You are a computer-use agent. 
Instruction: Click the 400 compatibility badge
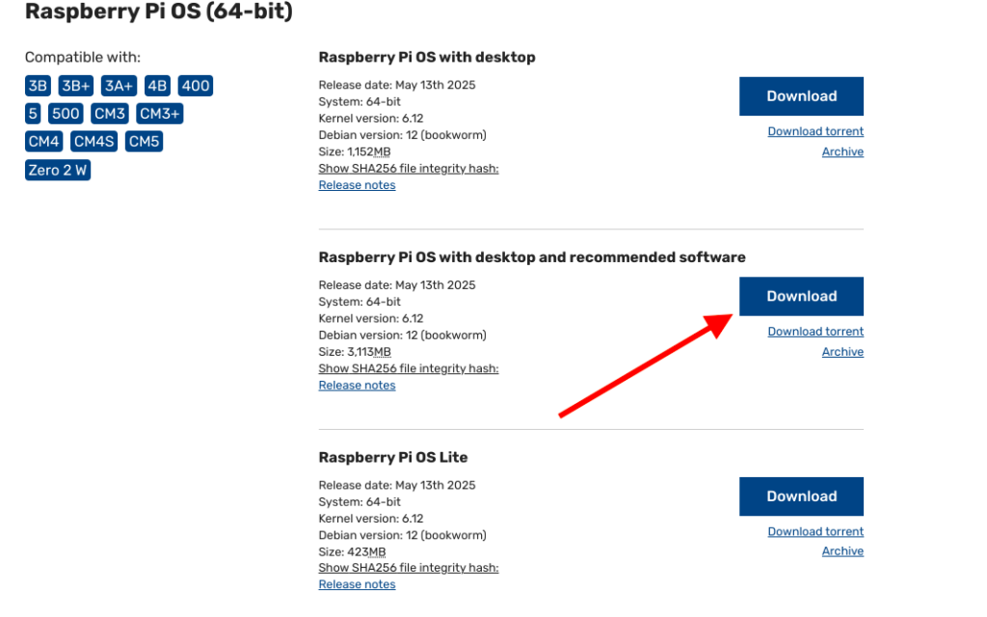pyautogui.click(x=196, y=86)
